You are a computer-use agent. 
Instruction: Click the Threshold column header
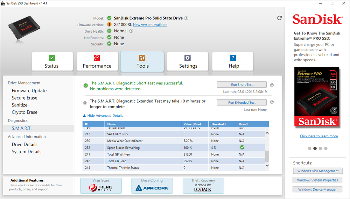(x=222, y=124)
